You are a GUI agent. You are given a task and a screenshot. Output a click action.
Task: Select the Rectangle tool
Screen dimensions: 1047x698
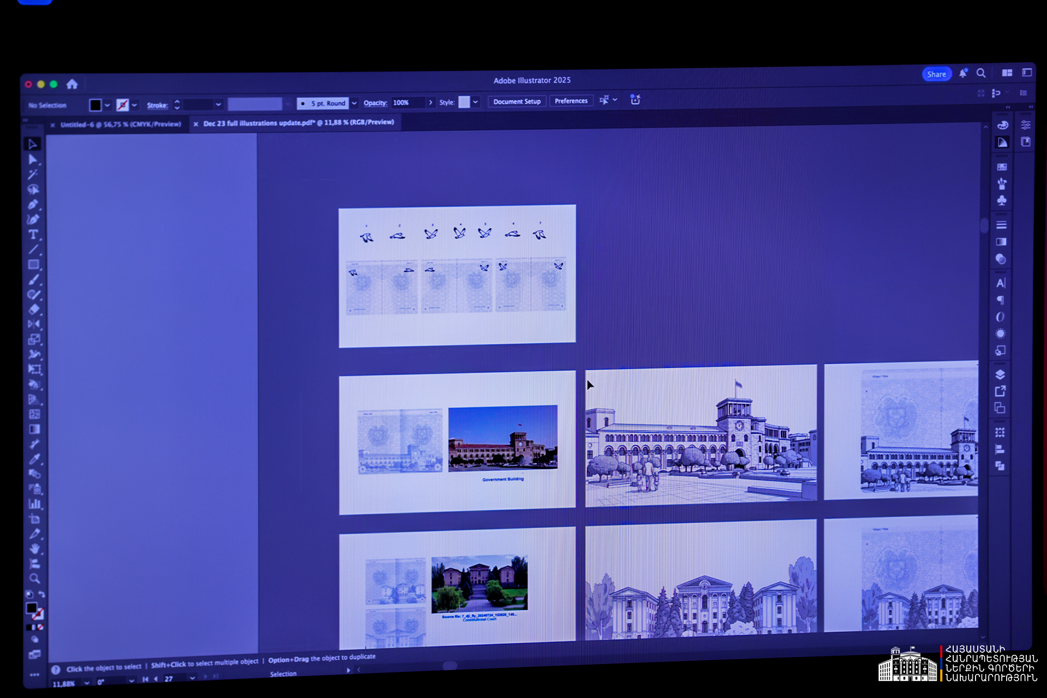[x=33, y=264]
